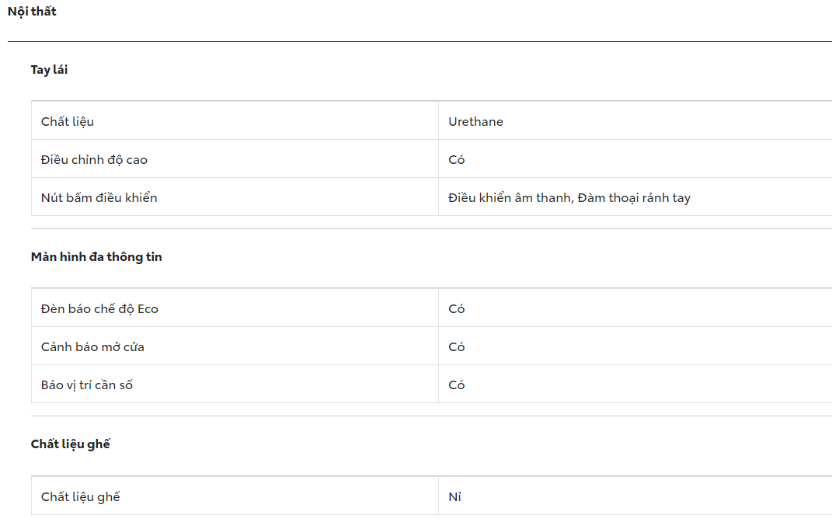Click the Điều khiển âm thanh text

[510, 197]
